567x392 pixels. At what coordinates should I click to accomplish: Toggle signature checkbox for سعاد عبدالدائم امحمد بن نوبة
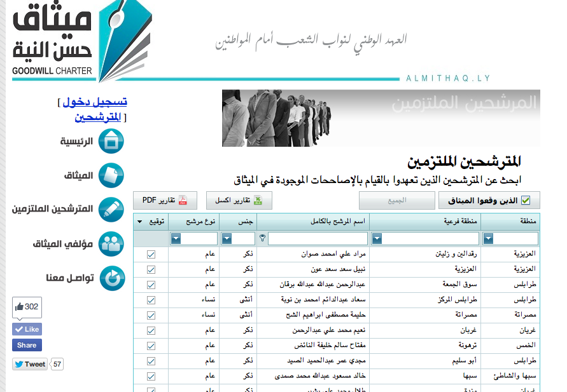(151, 297)
